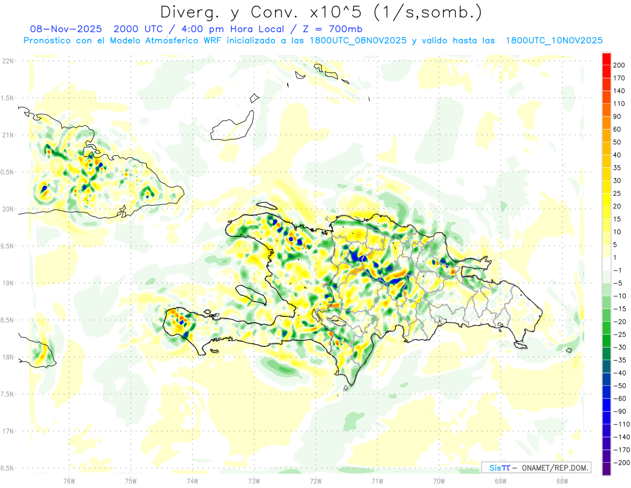
Task: Click the 76W longitude axis label
Action: pyautogui.click(x=69, y=481)
